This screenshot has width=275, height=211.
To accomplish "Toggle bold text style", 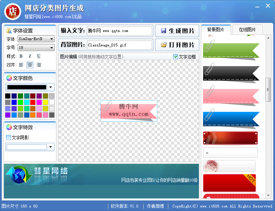I will [x=21, y=56].
